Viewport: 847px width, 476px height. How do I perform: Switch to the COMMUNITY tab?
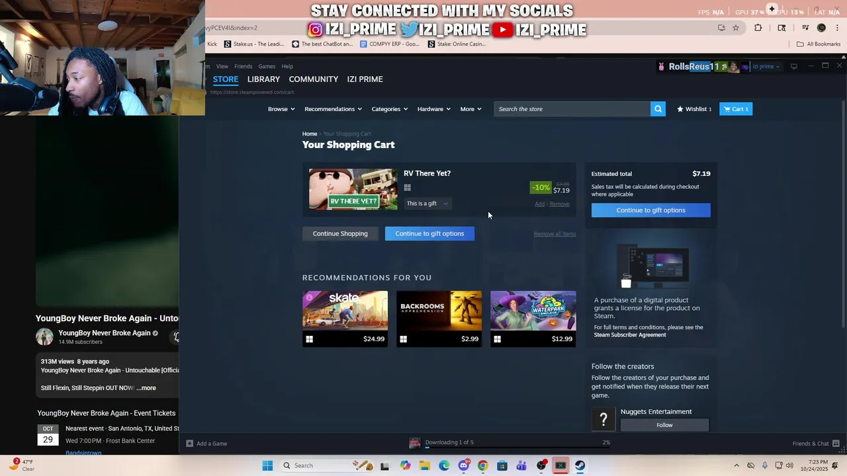[314, 79]
